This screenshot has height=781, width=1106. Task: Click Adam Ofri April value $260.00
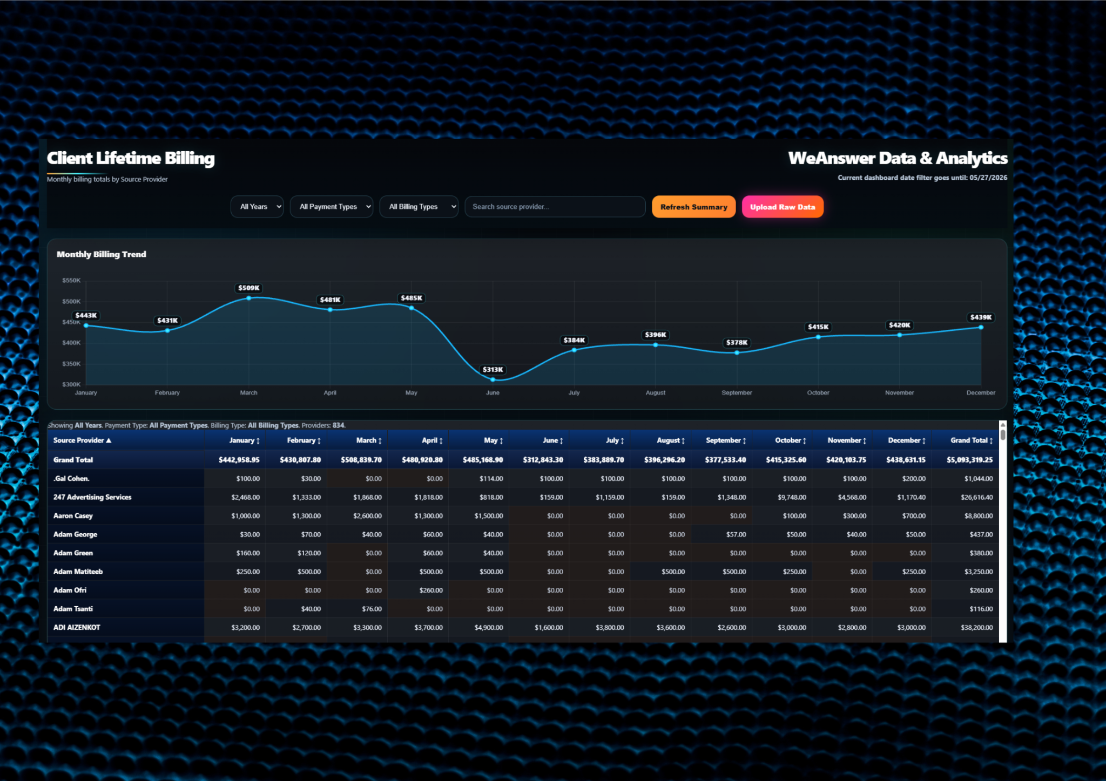pyautogui.click(x=431, y=590)
